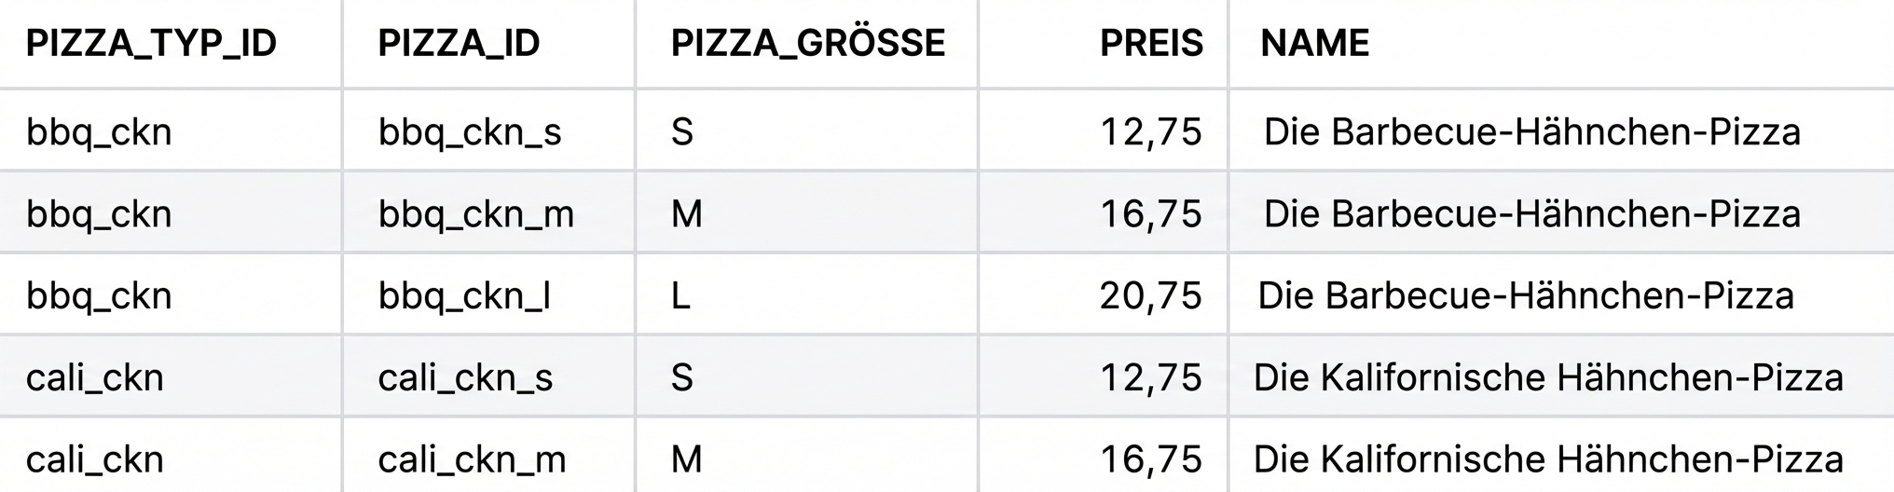The width and height of the screenshot is (1894, 492).
Task: Click the PIZZA_ID column header
Action: [x=459, y=43]
